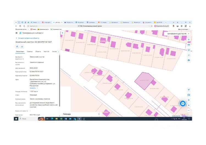The image size is (206, 145).
Task: Open Excel from the taskbar
Action: (x=61, y=119)
